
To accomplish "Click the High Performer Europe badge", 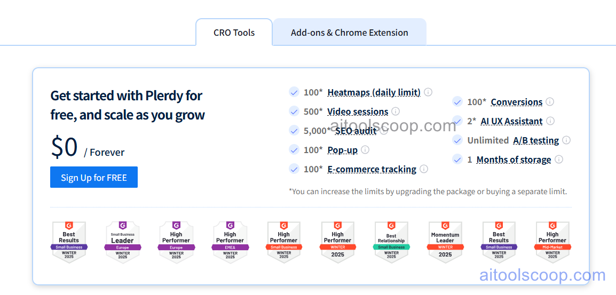I will tap(176, 242).
